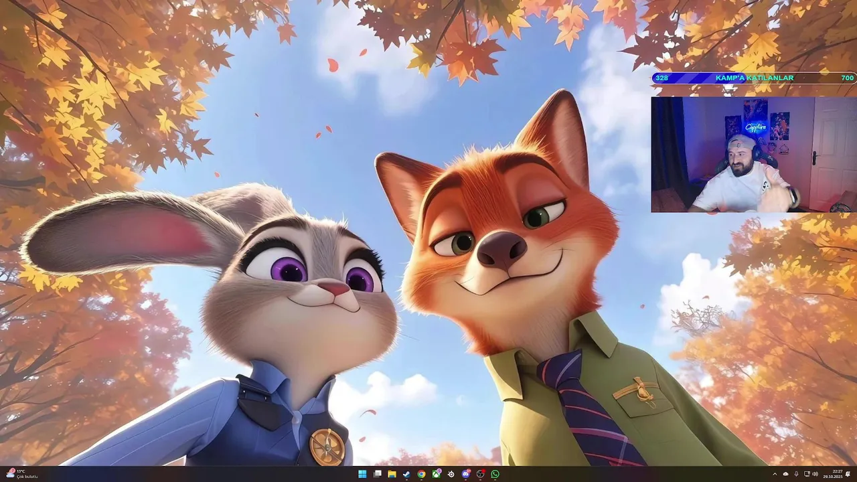Launch Steam from the taskbar
This screenshot has height=482, width=857.
click(406, 474)
